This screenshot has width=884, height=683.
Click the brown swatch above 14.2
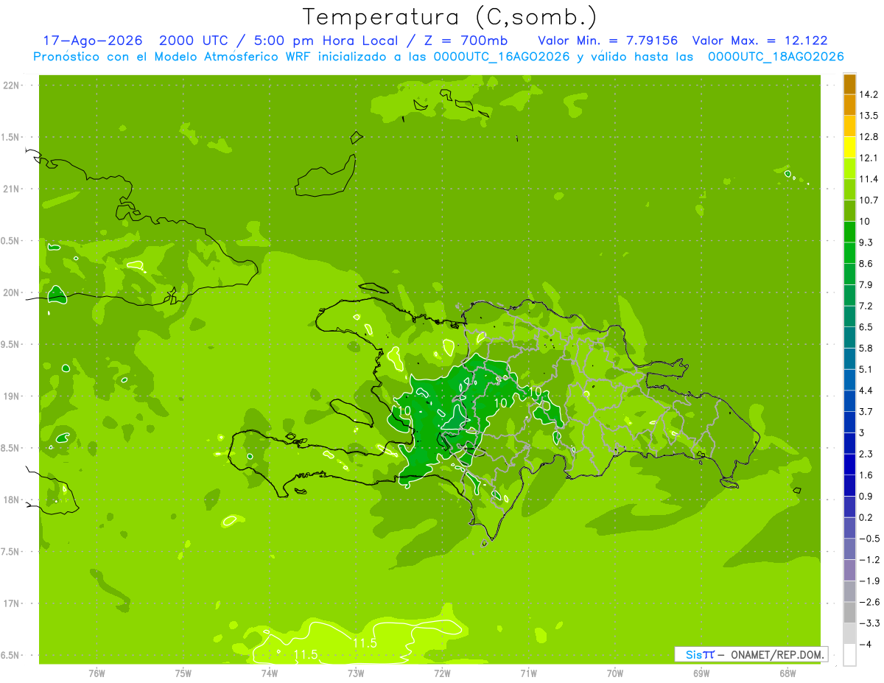click(x=849, y=85)
